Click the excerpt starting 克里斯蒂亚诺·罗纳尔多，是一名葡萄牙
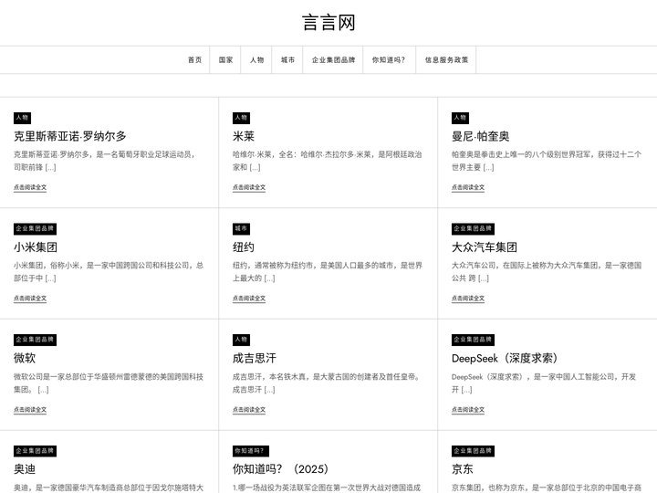This screenshot has height=493, width=657. (x=105, y=161)
